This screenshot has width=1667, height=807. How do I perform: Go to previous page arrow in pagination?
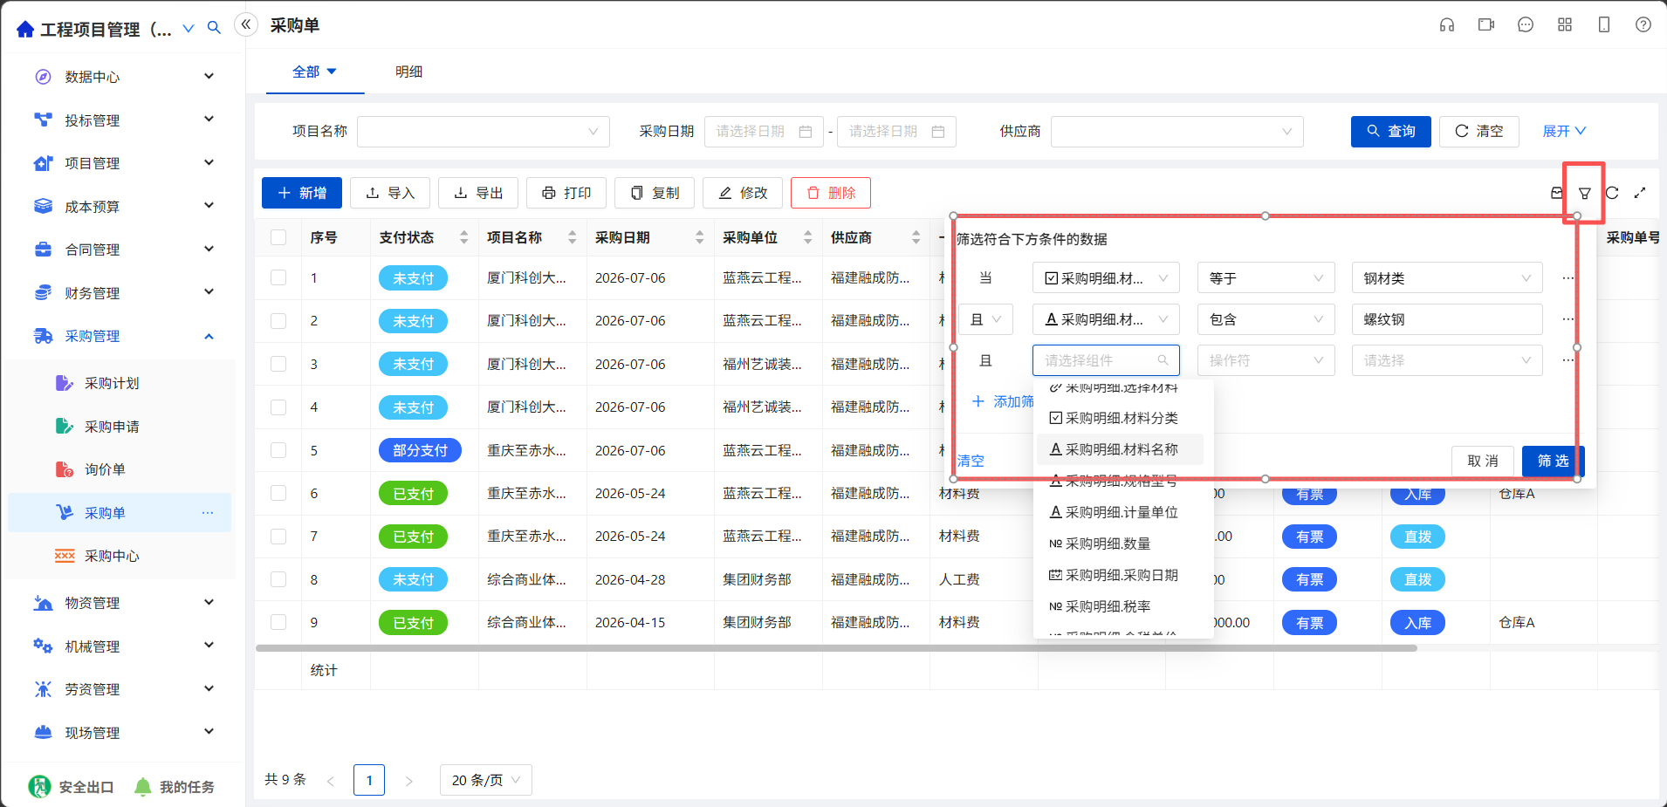tap(331, 781)
